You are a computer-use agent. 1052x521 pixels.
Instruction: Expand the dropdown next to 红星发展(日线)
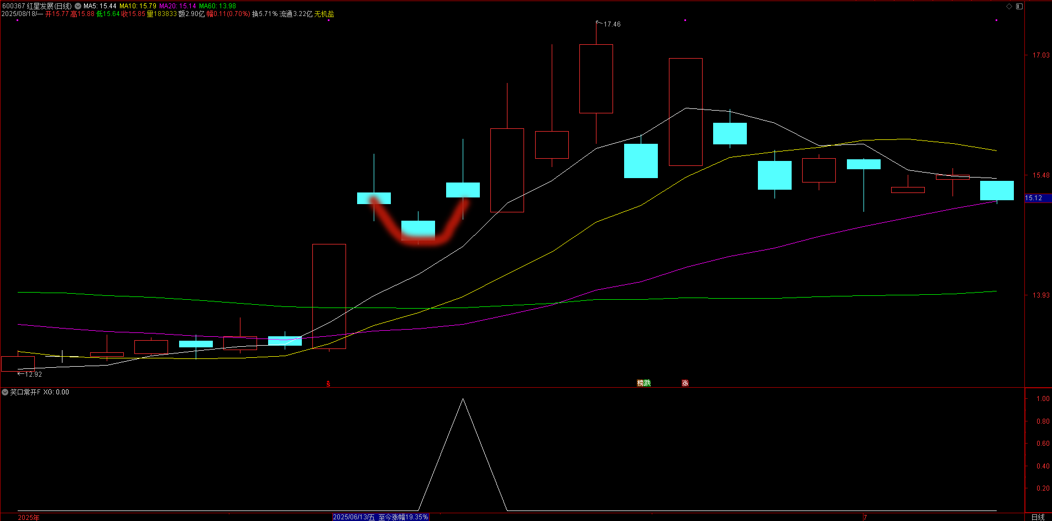click(x=77, y=6)
